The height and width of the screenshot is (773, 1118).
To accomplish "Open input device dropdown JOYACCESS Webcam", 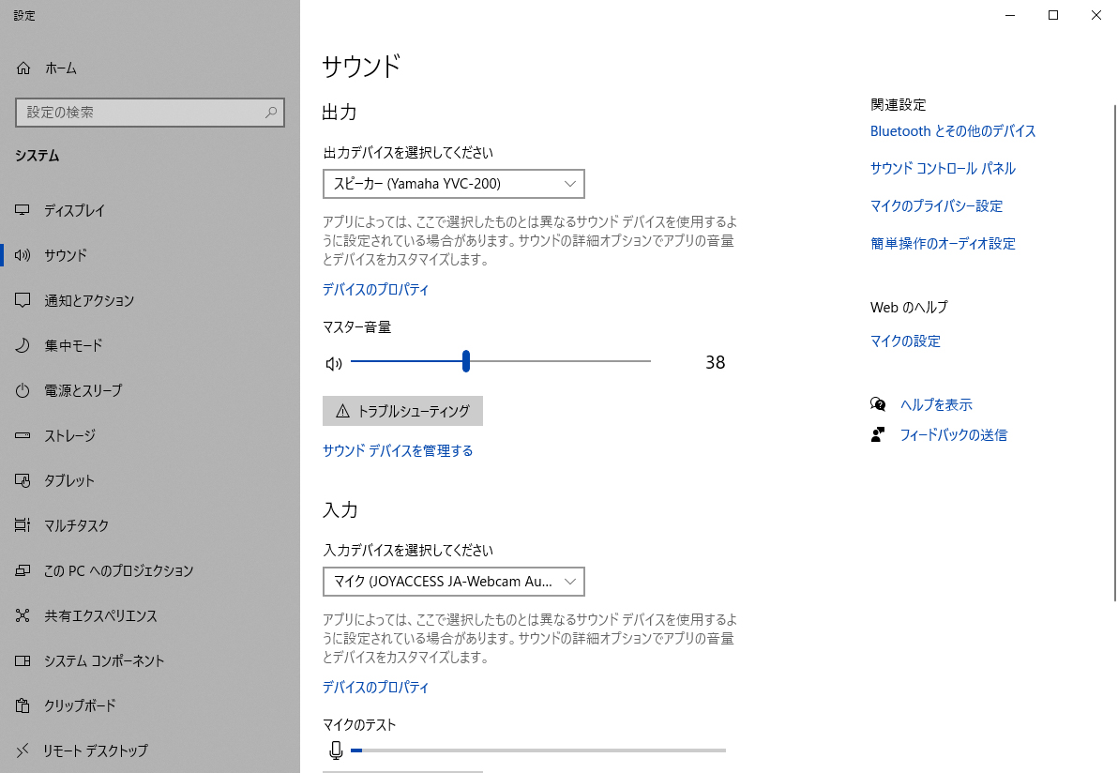I will tap(453, 582).
